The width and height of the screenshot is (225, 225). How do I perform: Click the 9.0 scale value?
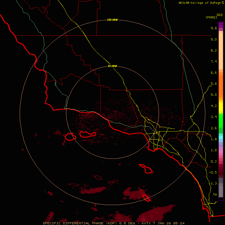click(x=214, y=39)
